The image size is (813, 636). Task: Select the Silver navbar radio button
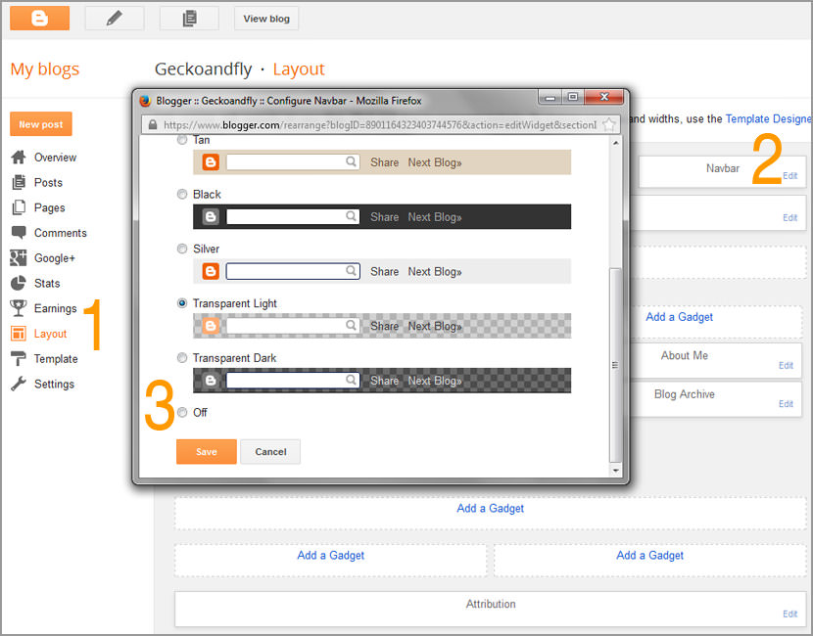click(x=182, y=249)
